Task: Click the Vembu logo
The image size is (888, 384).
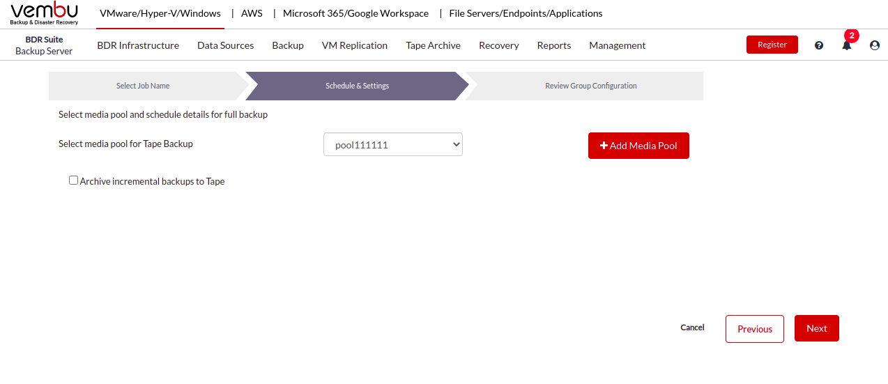Action: [x=44, y=13]
